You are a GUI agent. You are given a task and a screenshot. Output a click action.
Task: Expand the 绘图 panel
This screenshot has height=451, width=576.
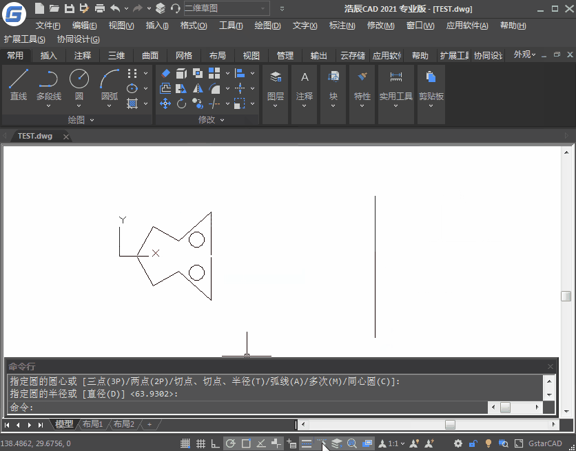81,120
